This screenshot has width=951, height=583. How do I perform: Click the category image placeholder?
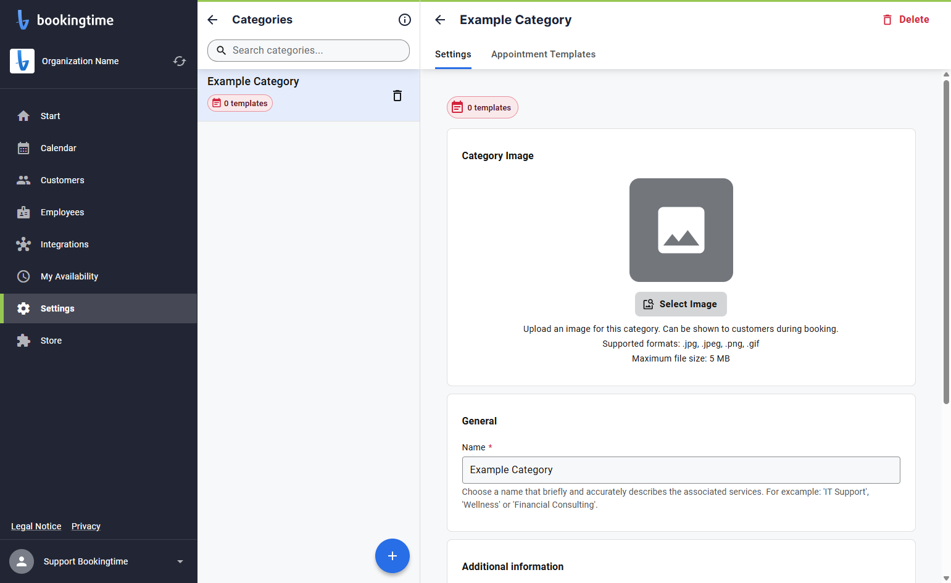[681, 230]
